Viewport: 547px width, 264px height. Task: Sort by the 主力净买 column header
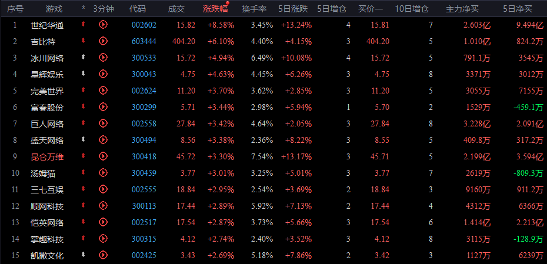(x=462, y=9)
